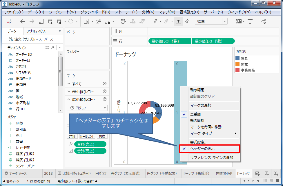Create a new worksheet
The width and height of the screenshot is (283, 186).
click(86, 21)
